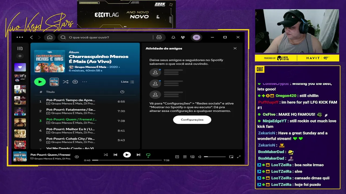Open now-playing album cover in bottom bar
346x194 pixels.
coord(20,157)
